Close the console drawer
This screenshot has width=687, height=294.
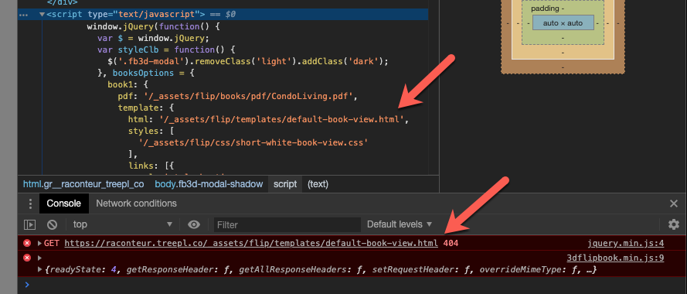674,203
